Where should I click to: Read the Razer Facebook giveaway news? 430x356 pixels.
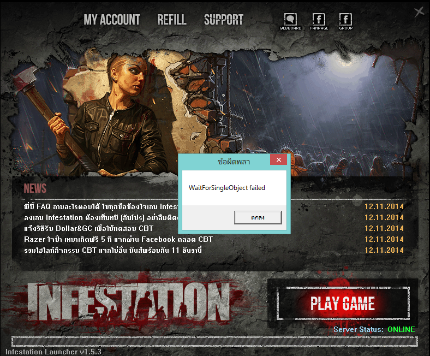tap(118, 239)
